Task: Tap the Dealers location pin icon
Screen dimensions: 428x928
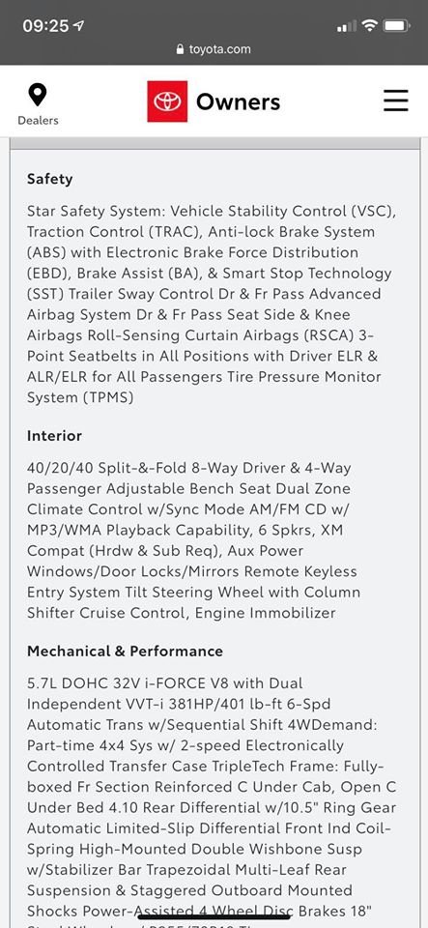Action: 38,96
